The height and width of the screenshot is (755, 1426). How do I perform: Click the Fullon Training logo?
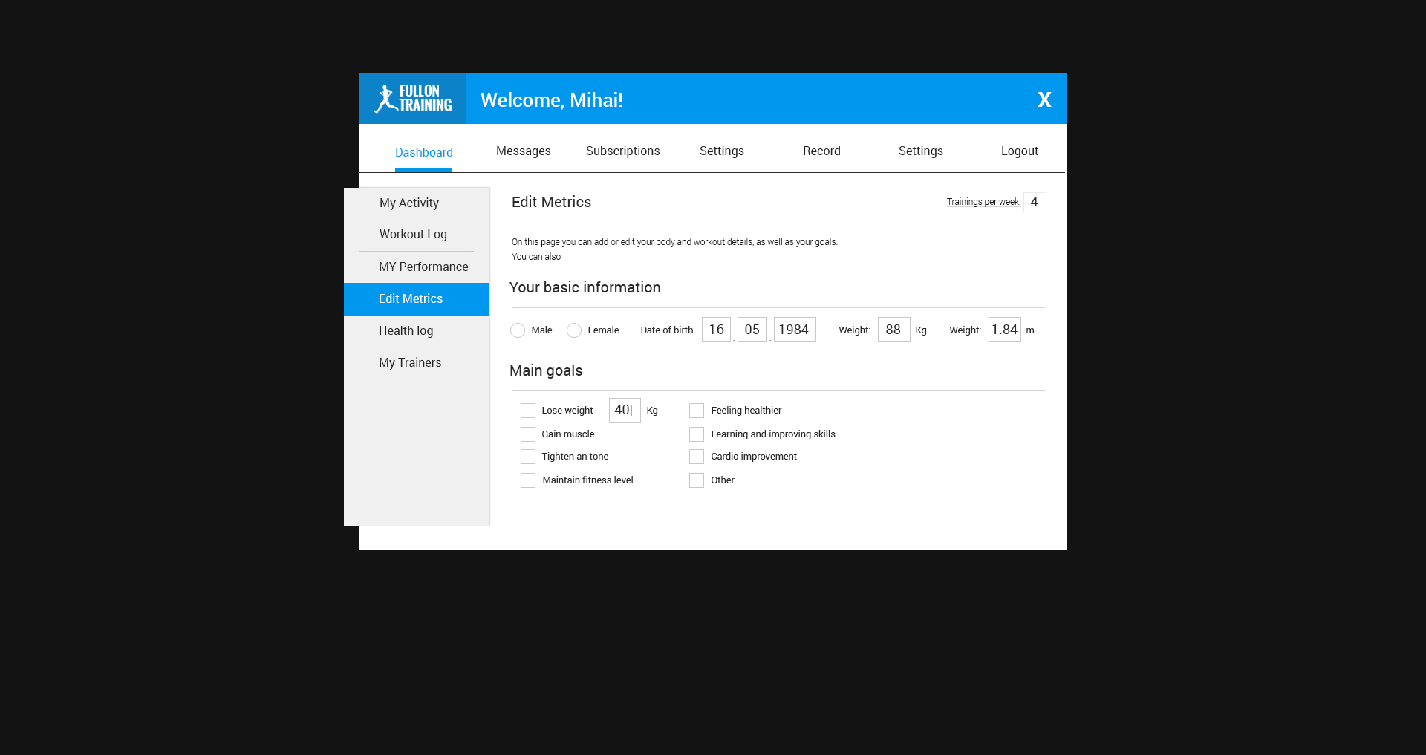413,99
